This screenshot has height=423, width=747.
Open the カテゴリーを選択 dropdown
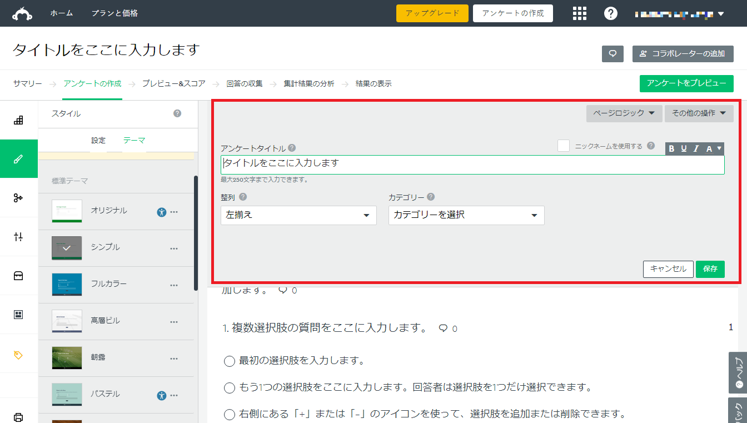(x=466, y=215)
